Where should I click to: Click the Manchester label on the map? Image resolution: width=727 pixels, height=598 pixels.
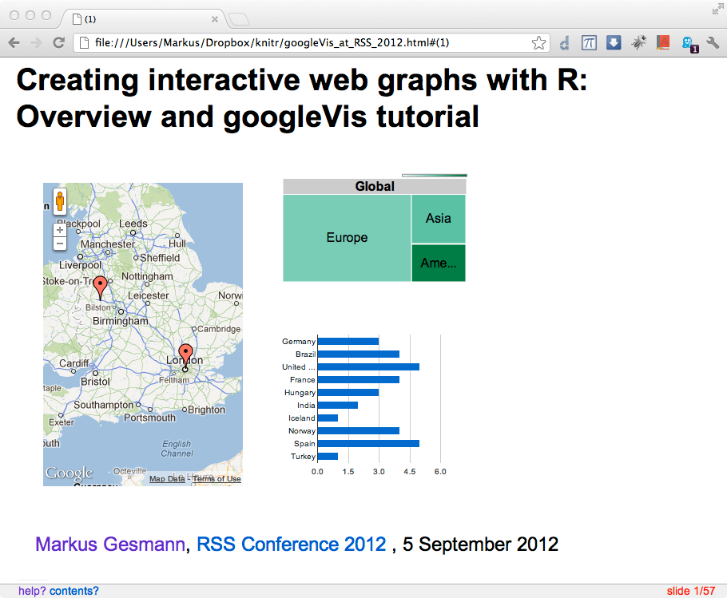coord(108,244)
